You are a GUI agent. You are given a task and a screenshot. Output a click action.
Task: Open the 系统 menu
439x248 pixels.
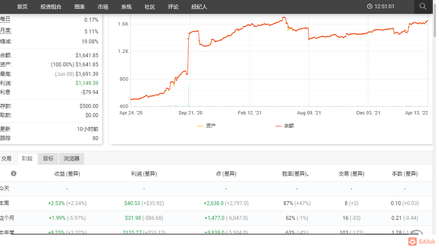point(126,7)
